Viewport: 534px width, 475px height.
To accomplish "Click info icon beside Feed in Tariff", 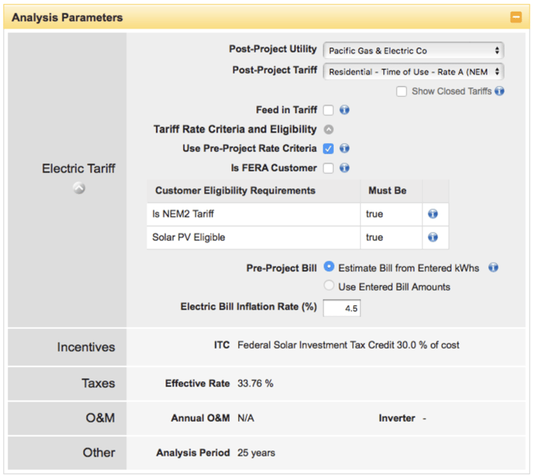I will (345, 110).
